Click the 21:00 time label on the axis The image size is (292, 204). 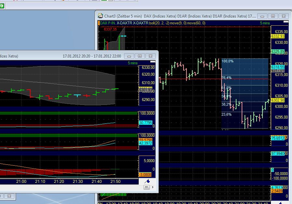(21, 182)
